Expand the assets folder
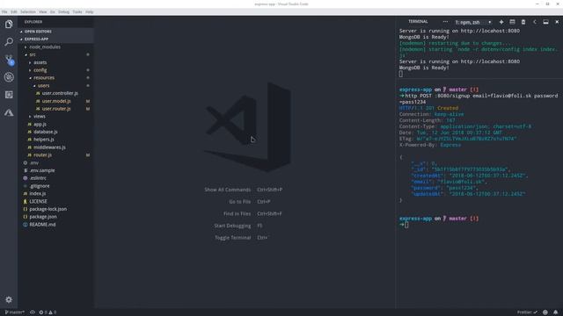563x316 pixels. click(55, 62)
